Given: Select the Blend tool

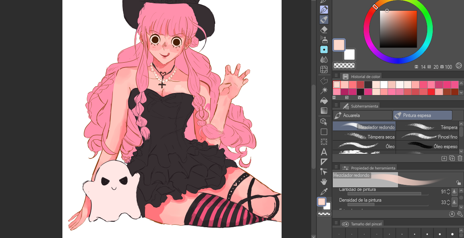Looking at the screenshot, I should [324, 59].
